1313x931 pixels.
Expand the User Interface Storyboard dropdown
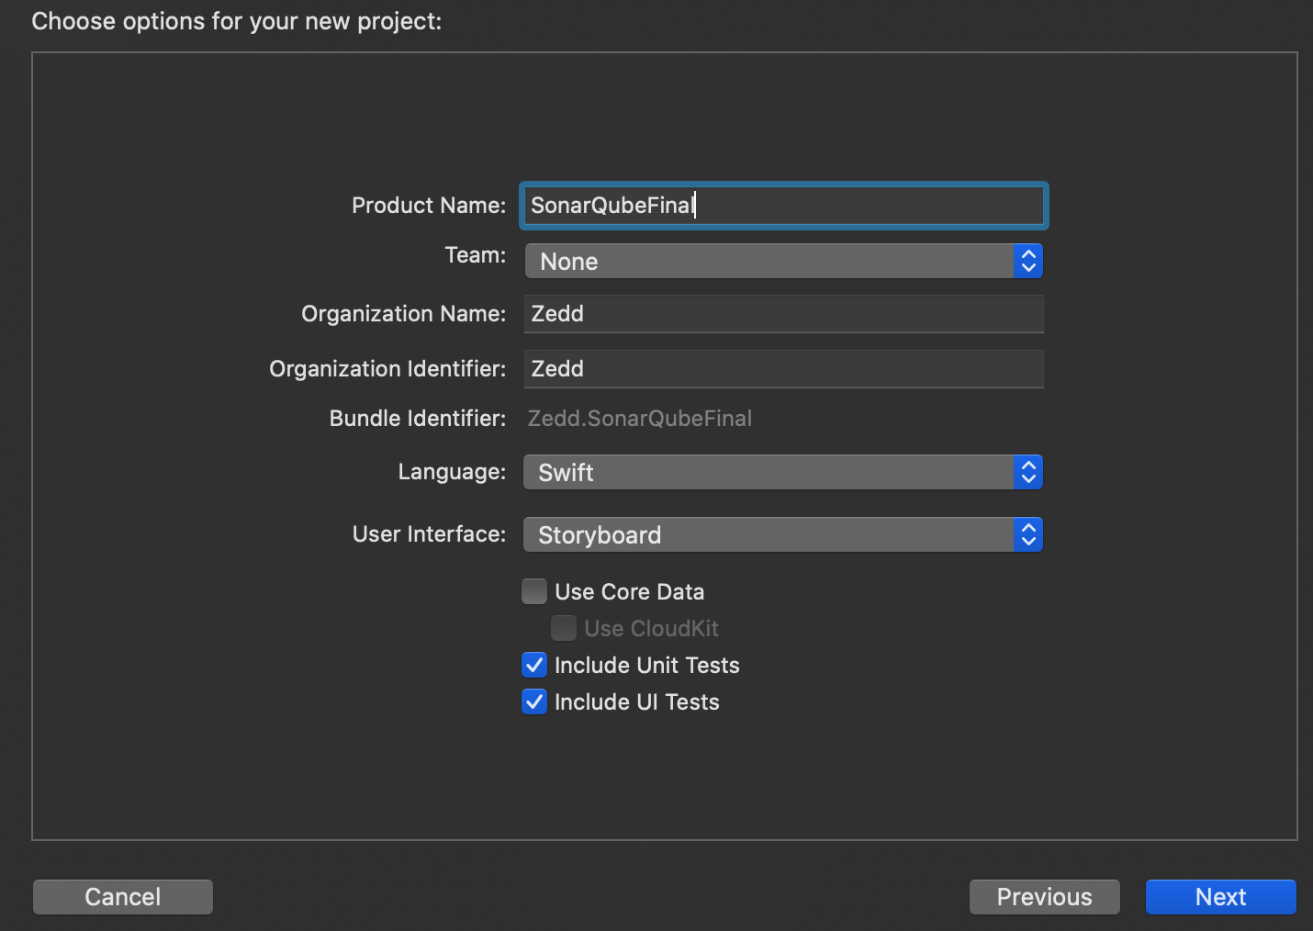pyautogui.click(x=771, y=535)
